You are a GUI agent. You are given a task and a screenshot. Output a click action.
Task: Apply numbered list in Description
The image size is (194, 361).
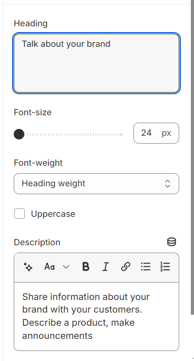point(165,267)
